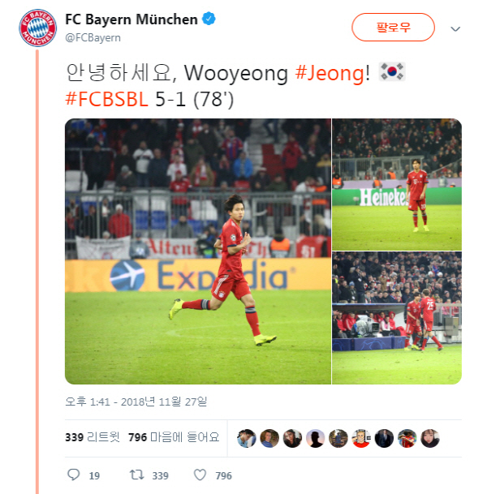Open the @FCBayern handle link
Image resolution: width=487 pixels, height=494 pixels.
coord(93,38)
